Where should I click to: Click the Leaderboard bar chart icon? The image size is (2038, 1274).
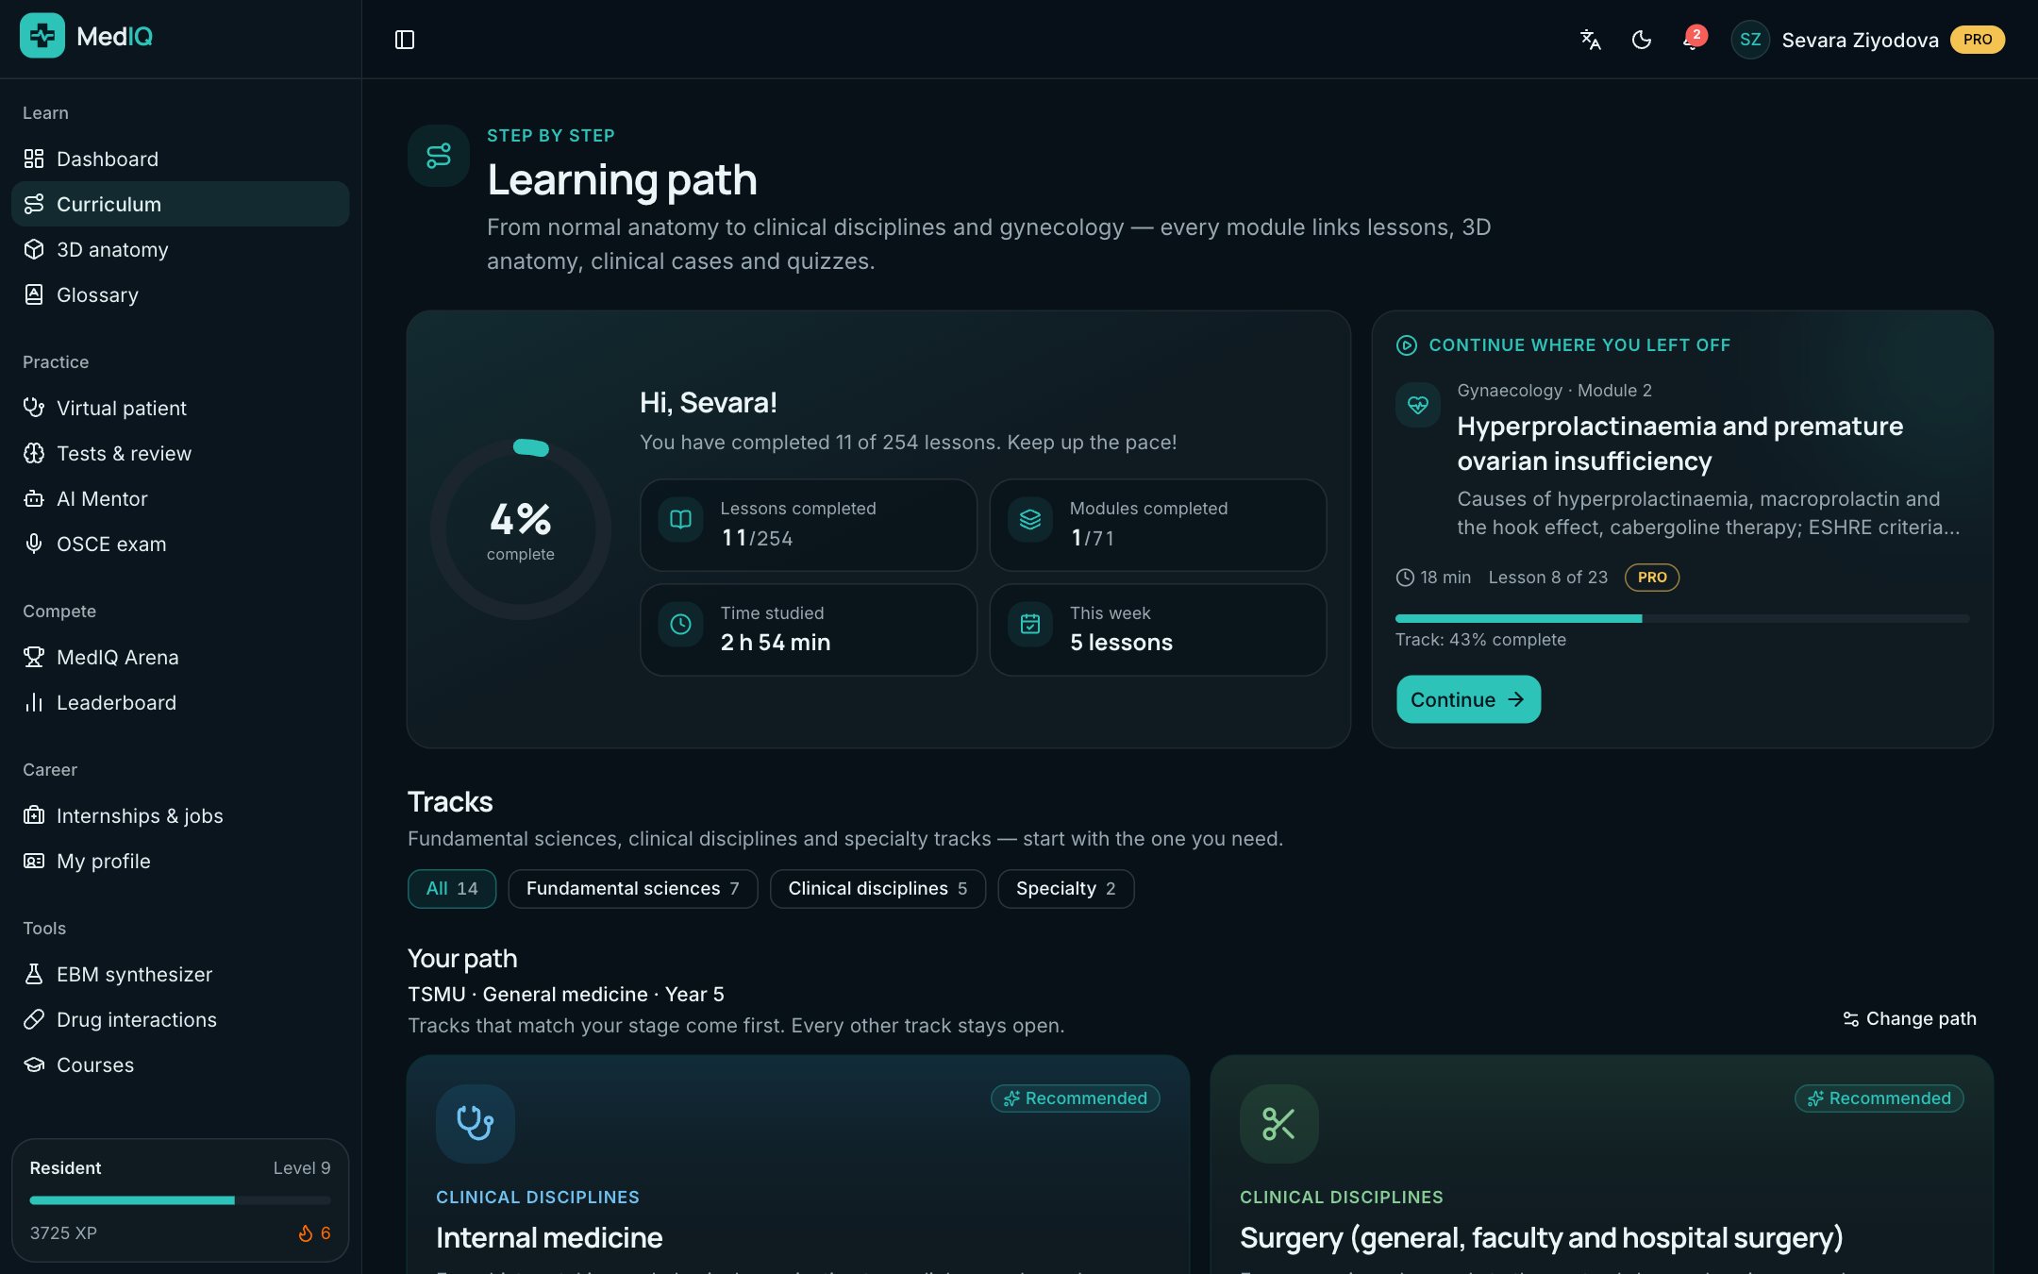(34, 702)
